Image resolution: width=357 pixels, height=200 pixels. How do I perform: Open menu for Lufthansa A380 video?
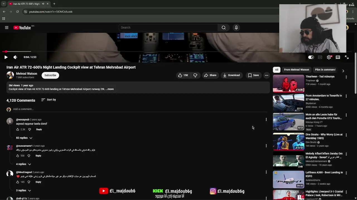[346, 173]
